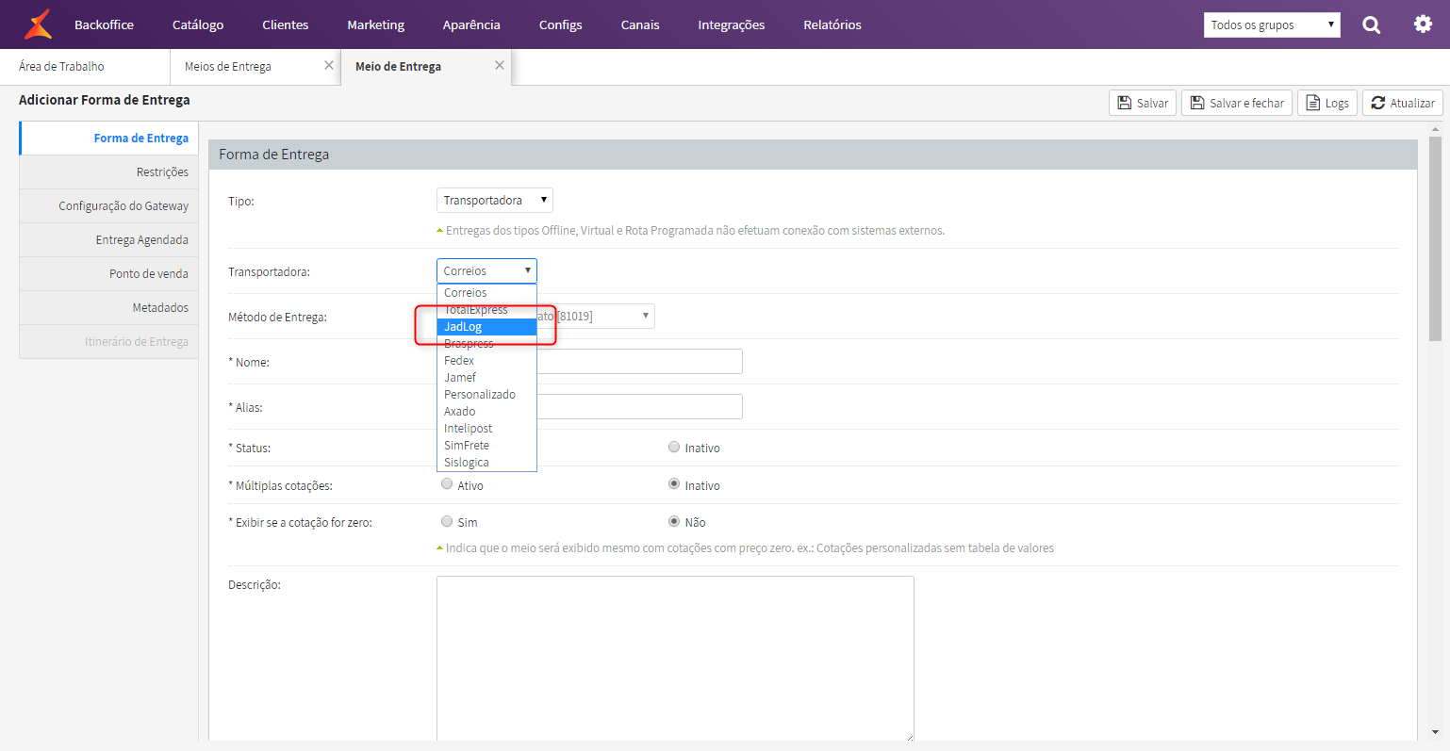Choose Jamef in the dropdown list
The width and height of the screenshot is (1450, 751).
(486, 378)
